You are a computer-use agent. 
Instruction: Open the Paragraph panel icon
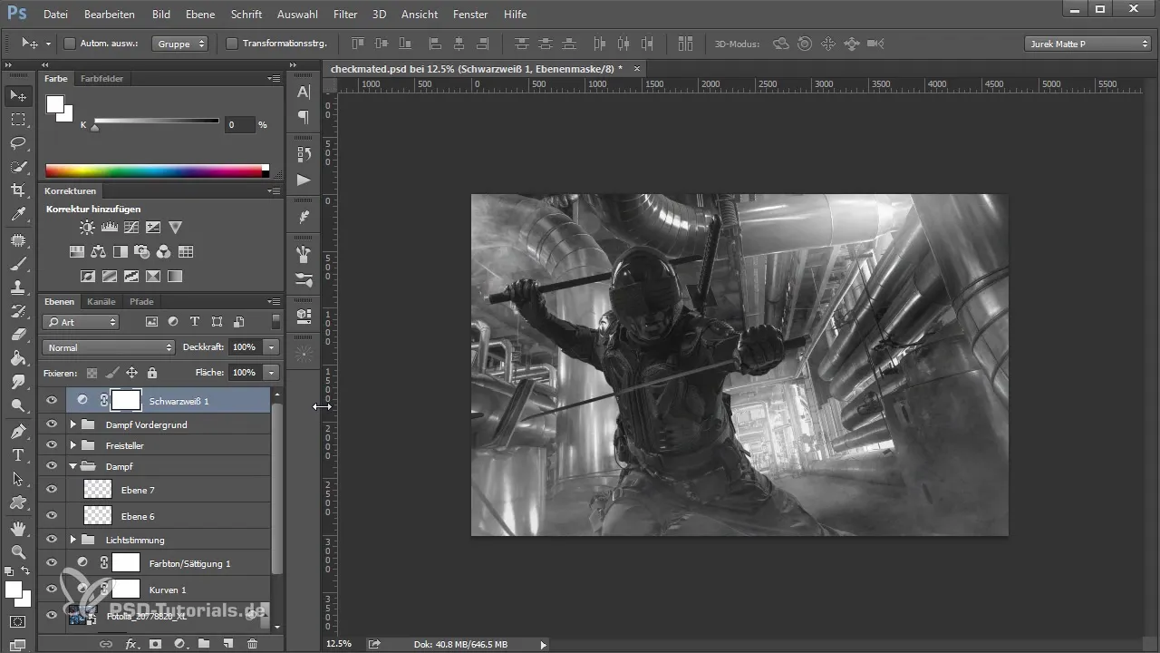click(x=304, y=116)
